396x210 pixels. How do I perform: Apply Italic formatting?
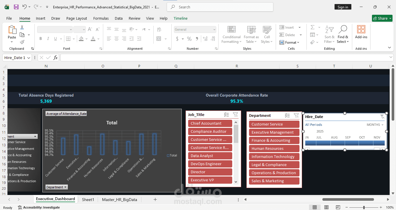click(x=48, y=39)
